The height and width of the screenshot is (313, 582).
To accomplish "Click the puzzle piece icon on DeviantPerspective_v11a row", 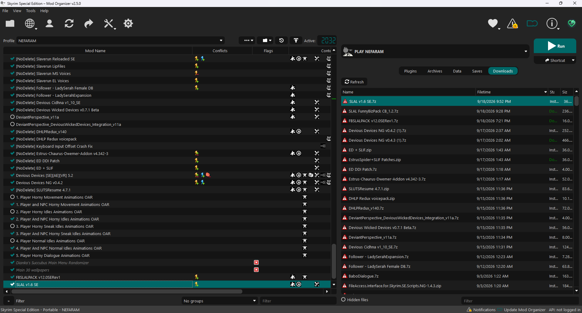I will coord(293,117).
